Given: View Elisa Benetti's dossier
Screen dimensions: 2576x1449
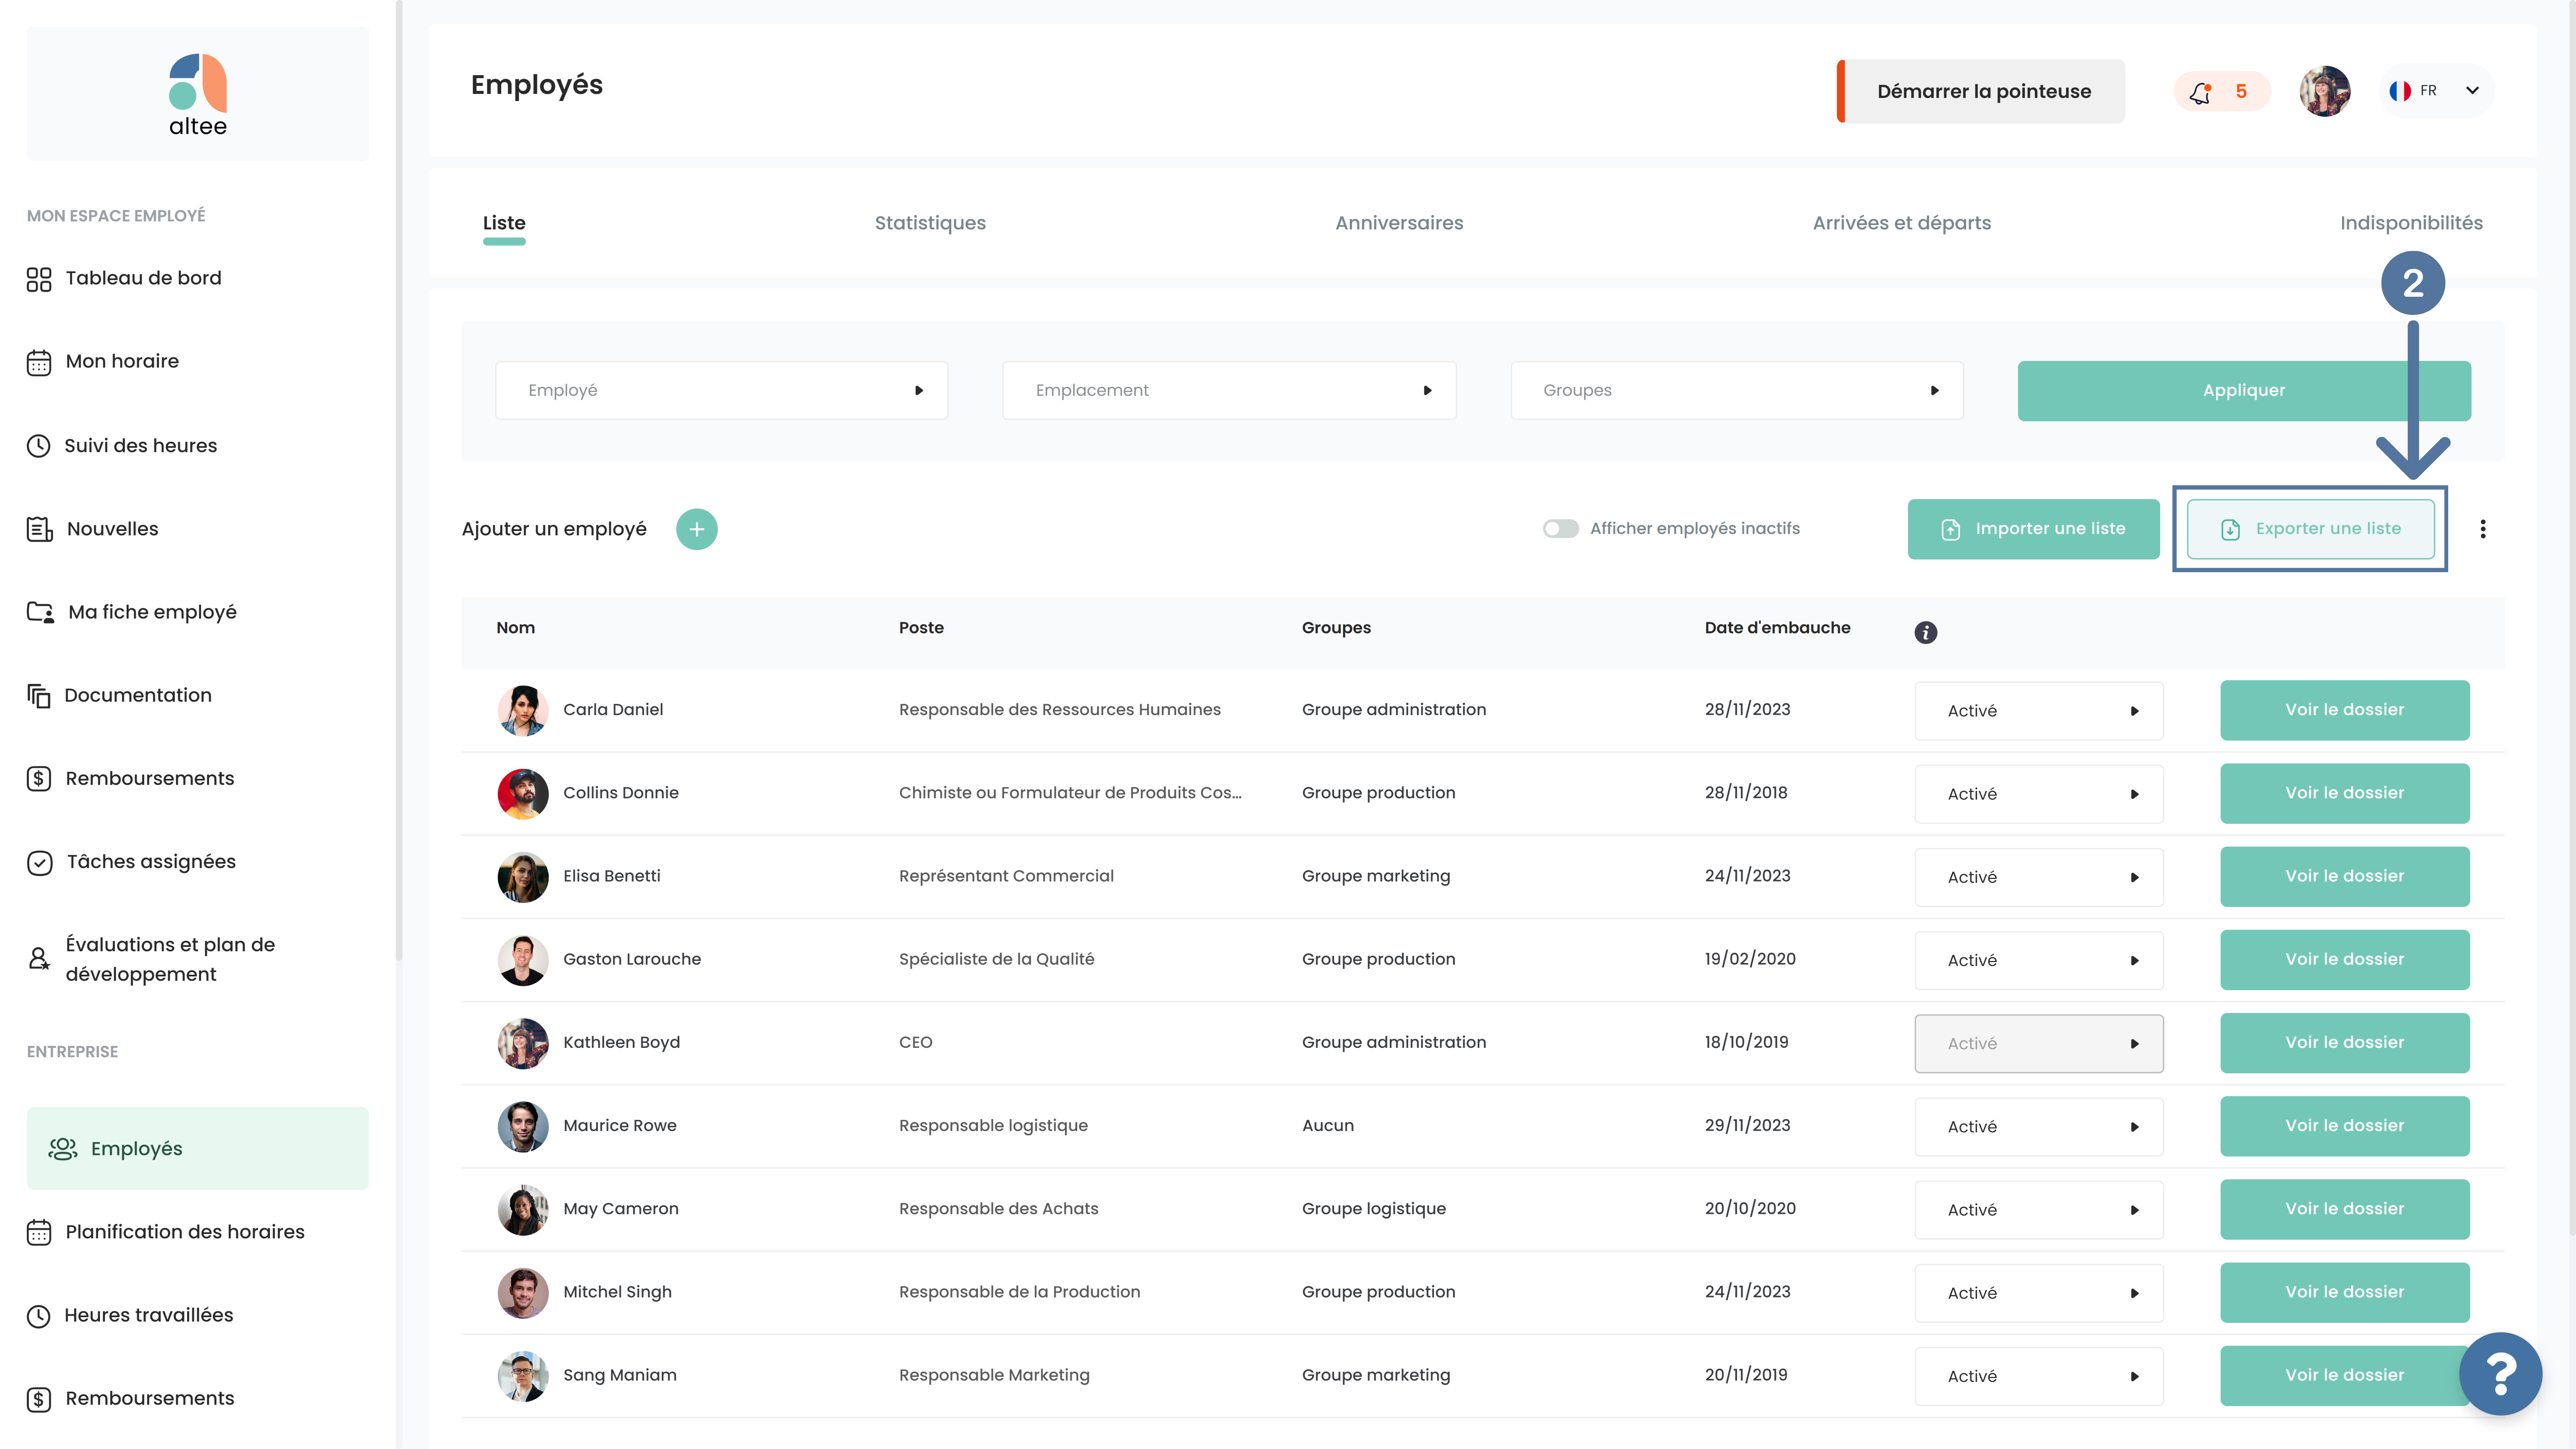Looking at the screenshot, I should click(x=2345, y=877).
